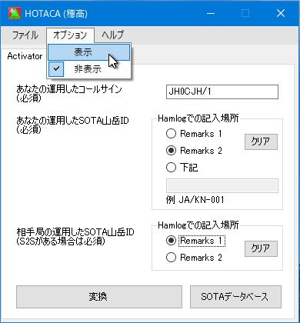
Task: Open the SOTAデータベース button
Action: pos(235,297)
